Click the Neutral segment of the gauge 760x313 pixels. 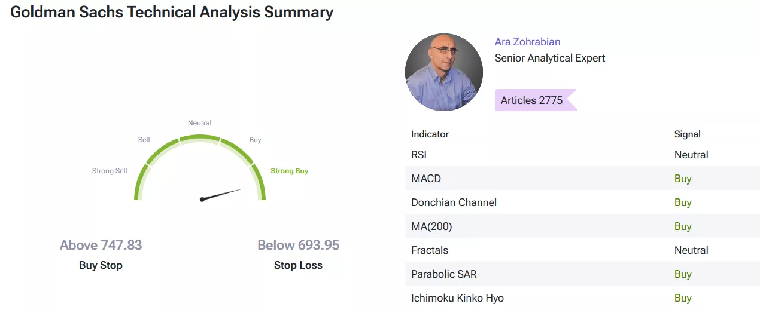[200, 139]
